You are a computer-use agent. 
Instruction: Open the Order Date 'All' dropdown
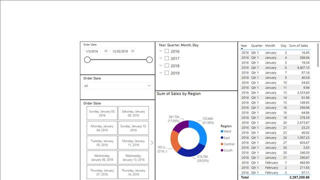coord(117,85)
